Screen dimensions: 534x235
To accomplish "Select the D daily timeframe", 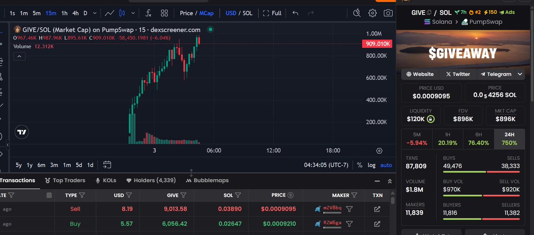I will (x=85, y=13).
